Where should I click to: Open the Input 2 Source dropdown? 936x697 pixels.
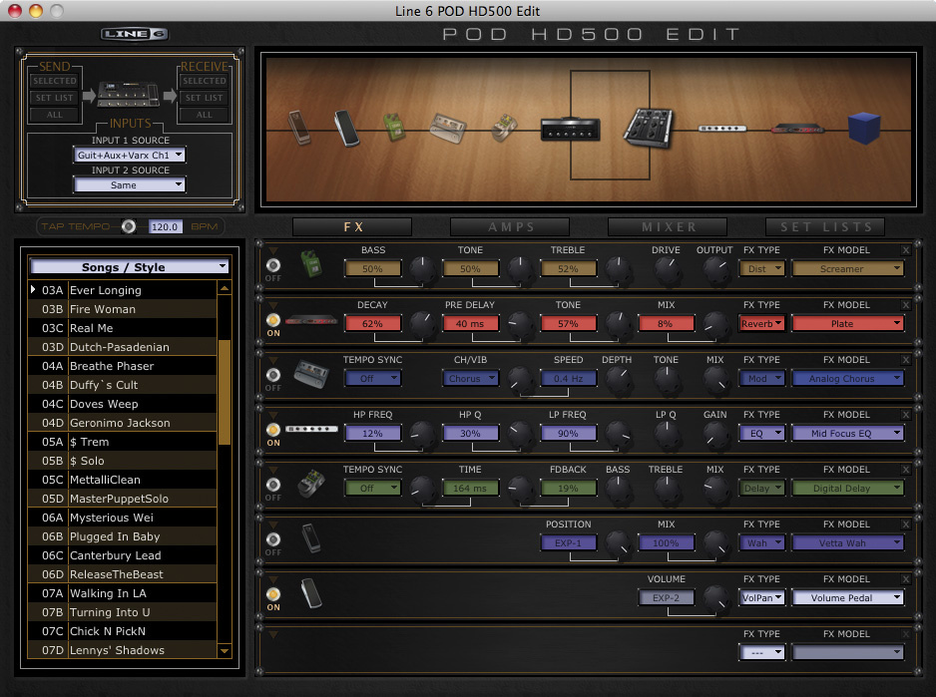[x=130, y=185]
